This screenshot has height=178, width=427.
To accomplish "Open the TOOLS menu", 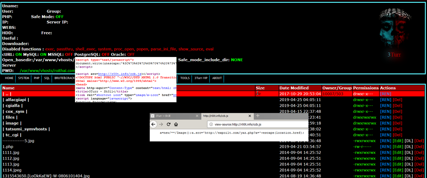I will (185, 78).
